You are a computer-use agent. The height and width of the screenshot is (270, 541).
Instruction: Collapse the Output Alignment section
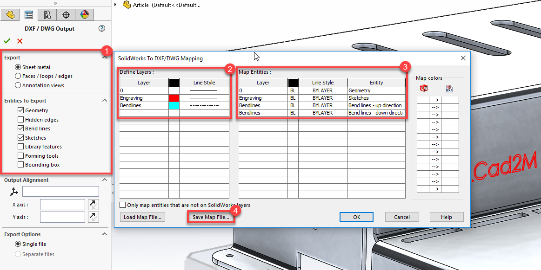click(105, 180)
